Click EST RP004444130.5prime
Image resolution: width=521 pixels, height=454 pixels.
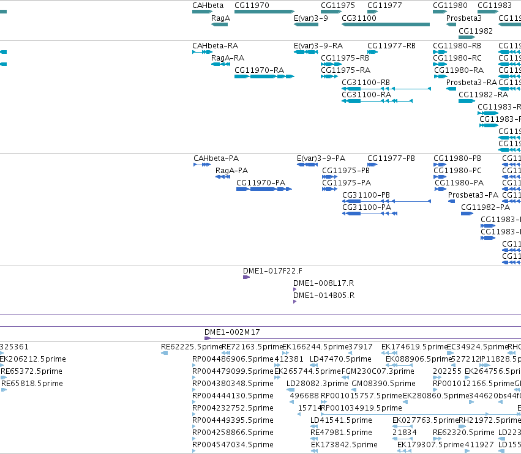click(x=194, y=402)
